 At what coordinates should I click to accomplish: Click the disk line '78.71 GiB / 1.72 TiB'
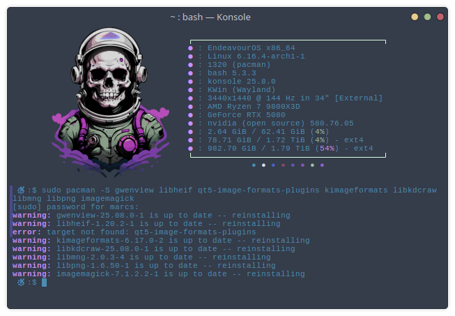point(256,140)
